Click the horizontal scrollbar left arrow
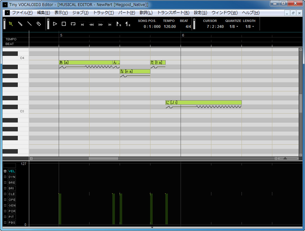Viewport: 305px width, 231px height. [x=31, y=158]
